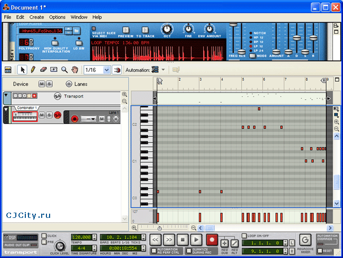Zoom in track list vertically
343x258 pixels.
[125, 94]
